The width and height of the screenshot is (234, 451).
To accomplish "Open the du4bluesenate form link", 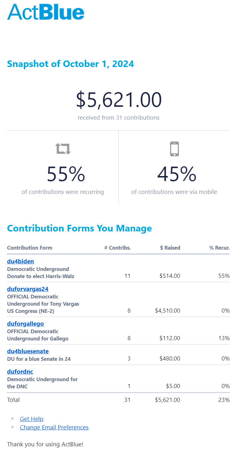I will point(28,351).
